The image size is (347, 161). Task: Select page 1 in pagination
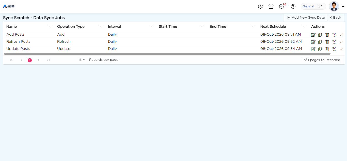tap(30, 60)
